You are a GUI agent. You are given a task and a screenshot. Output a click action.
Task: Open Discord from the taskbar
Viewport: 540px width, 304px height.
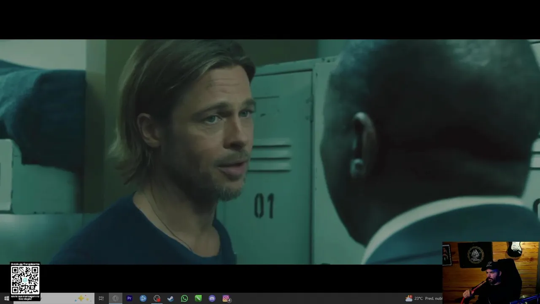[x=212, y=299]
